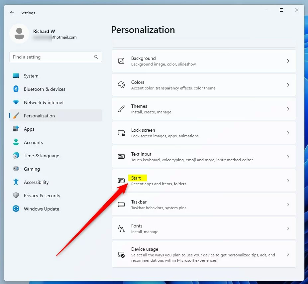308x284 pixels.
Task: Expand Background settings chevron
Action: tap(288, 61)
